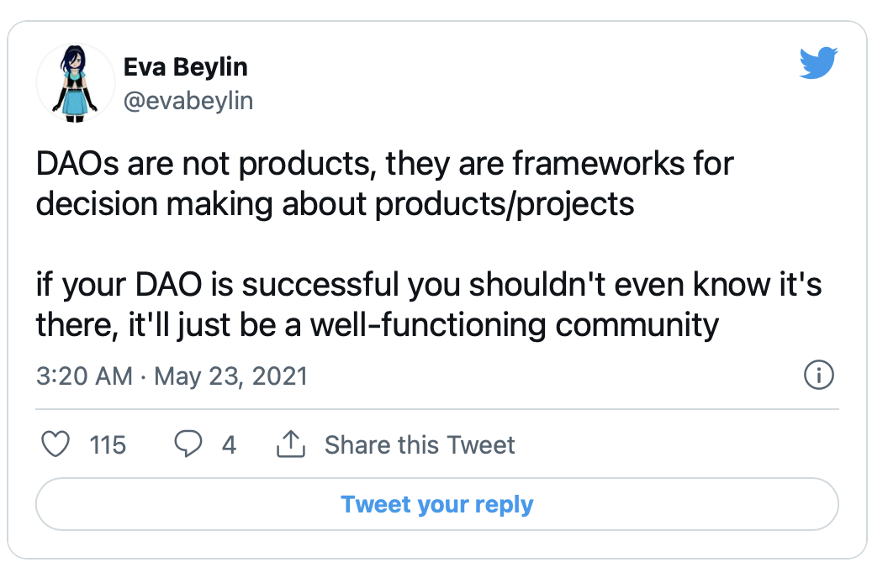The height and width of the screenshot is (578, 888).
Task: Click the 'DAOs are not products' paragraph
Action: 384,183
